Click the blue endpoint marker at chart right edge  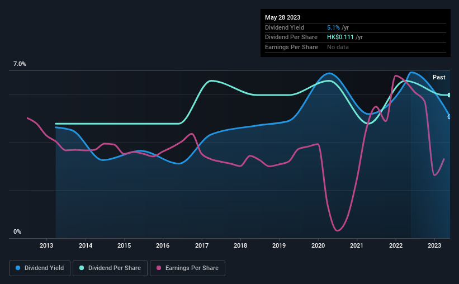coord(449,117)
